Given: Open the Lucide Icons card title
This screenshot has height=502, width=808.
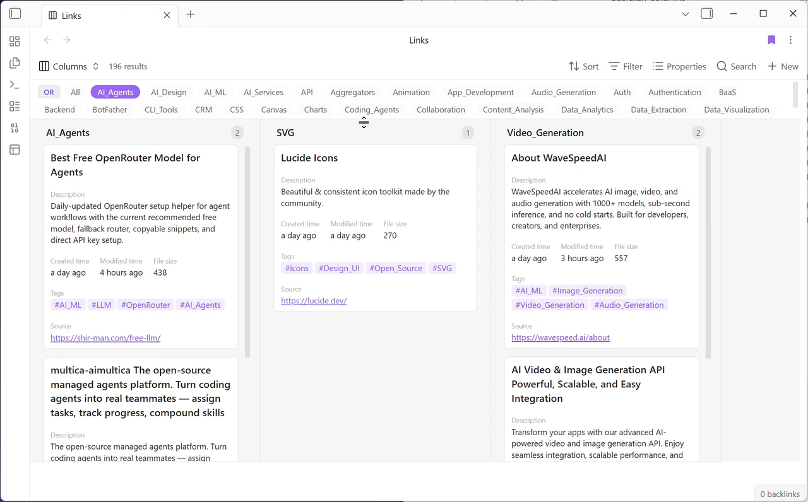Looking at the screenshot, I should tap(309, 158).
